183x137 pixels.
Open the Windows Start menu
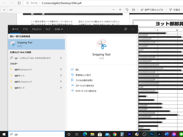[4, 134]
